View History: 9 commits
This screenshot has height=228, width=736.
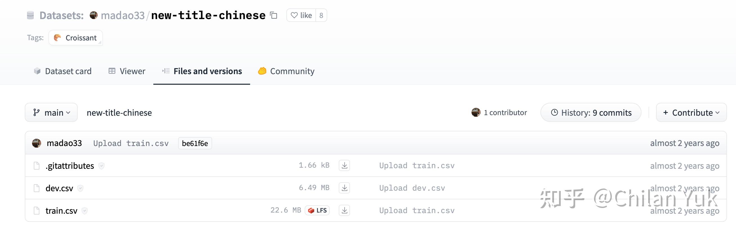[591, 113]
